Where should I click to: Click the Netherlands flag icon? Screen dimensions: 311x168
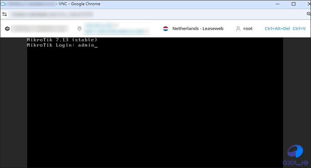pos(166,29)
